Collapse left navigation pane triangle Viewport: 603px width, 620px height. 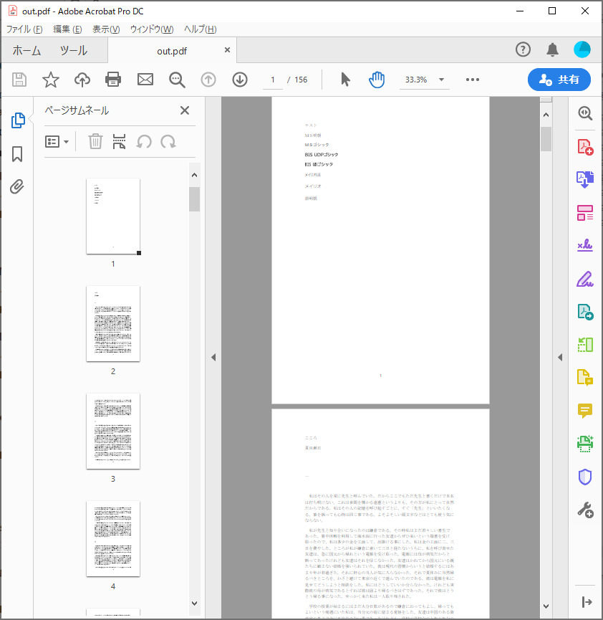[x=213, y=358]
